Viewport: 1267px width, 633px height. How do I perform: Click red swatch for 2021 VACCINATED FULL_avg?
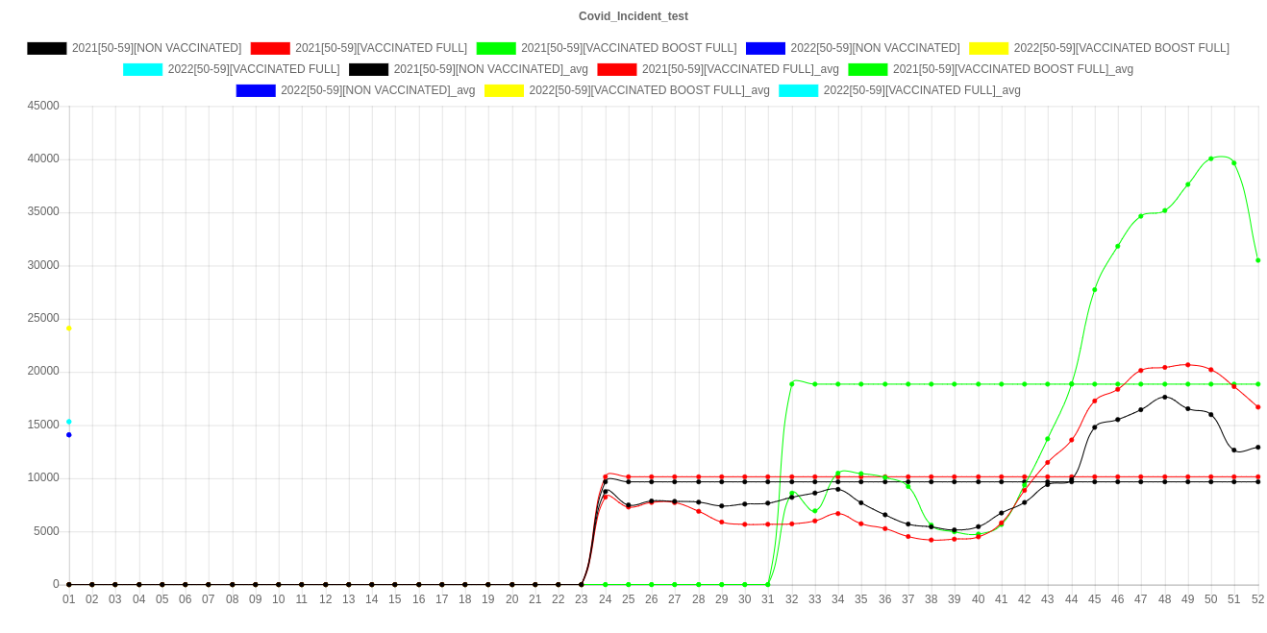coord(616,69)
